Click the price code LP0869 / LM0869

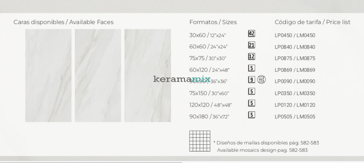pyautogui.click(x=295, y=70)
